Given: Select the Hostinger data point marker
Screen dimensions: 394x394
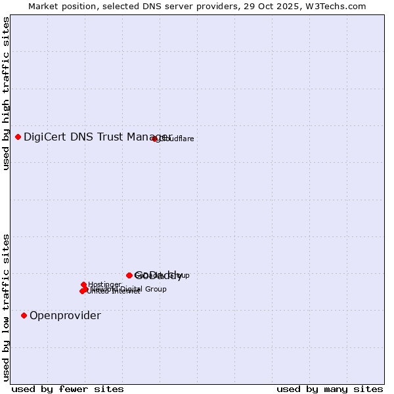Looking at the screenshot, I should pyautogui.click(x=84, y=285).
